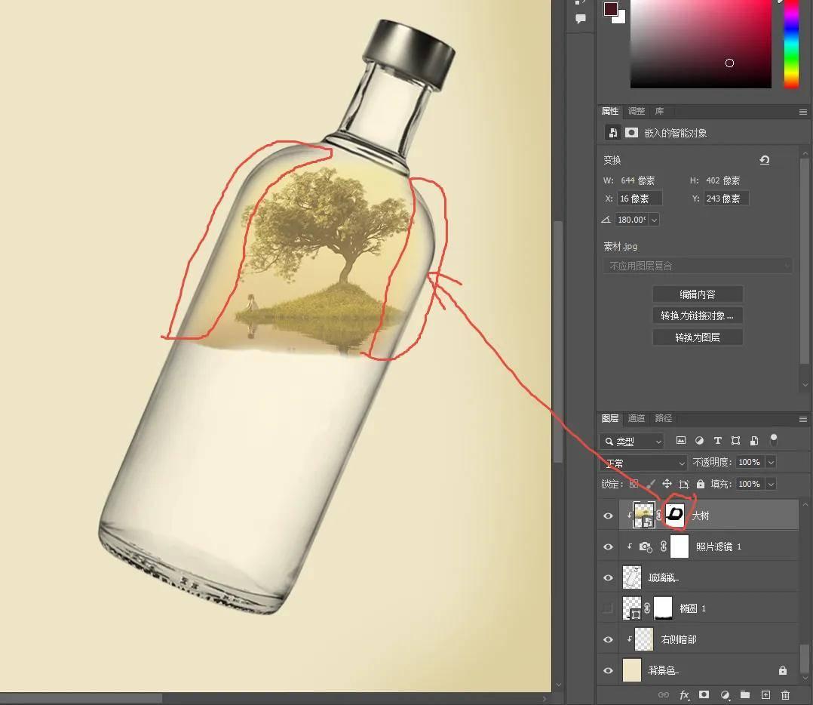Click the 大树 layer mask thumbnail

point(673,515)
